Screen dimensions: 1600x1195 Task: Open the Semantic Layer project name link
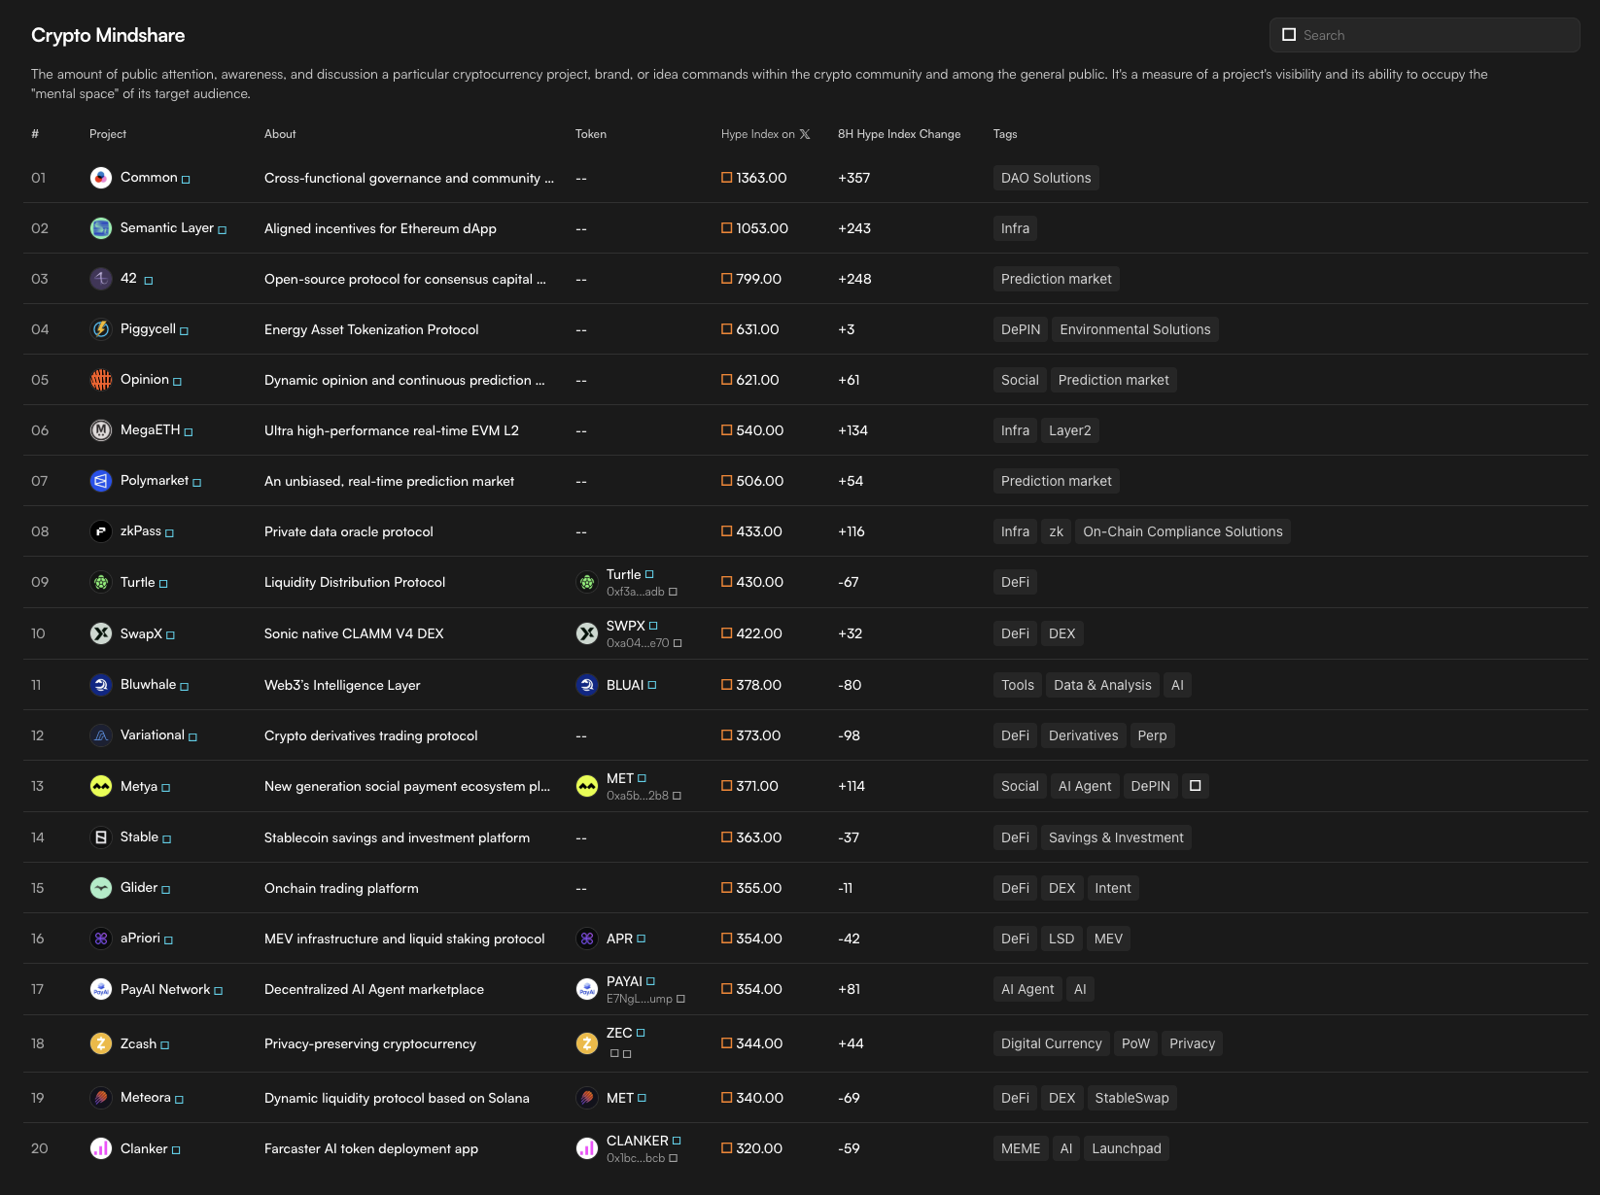coord(167,227)
